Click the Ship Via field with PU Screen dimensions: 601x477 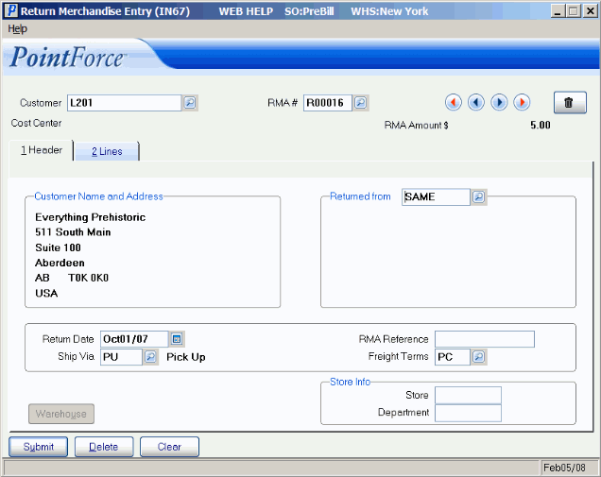pos(121,357)
